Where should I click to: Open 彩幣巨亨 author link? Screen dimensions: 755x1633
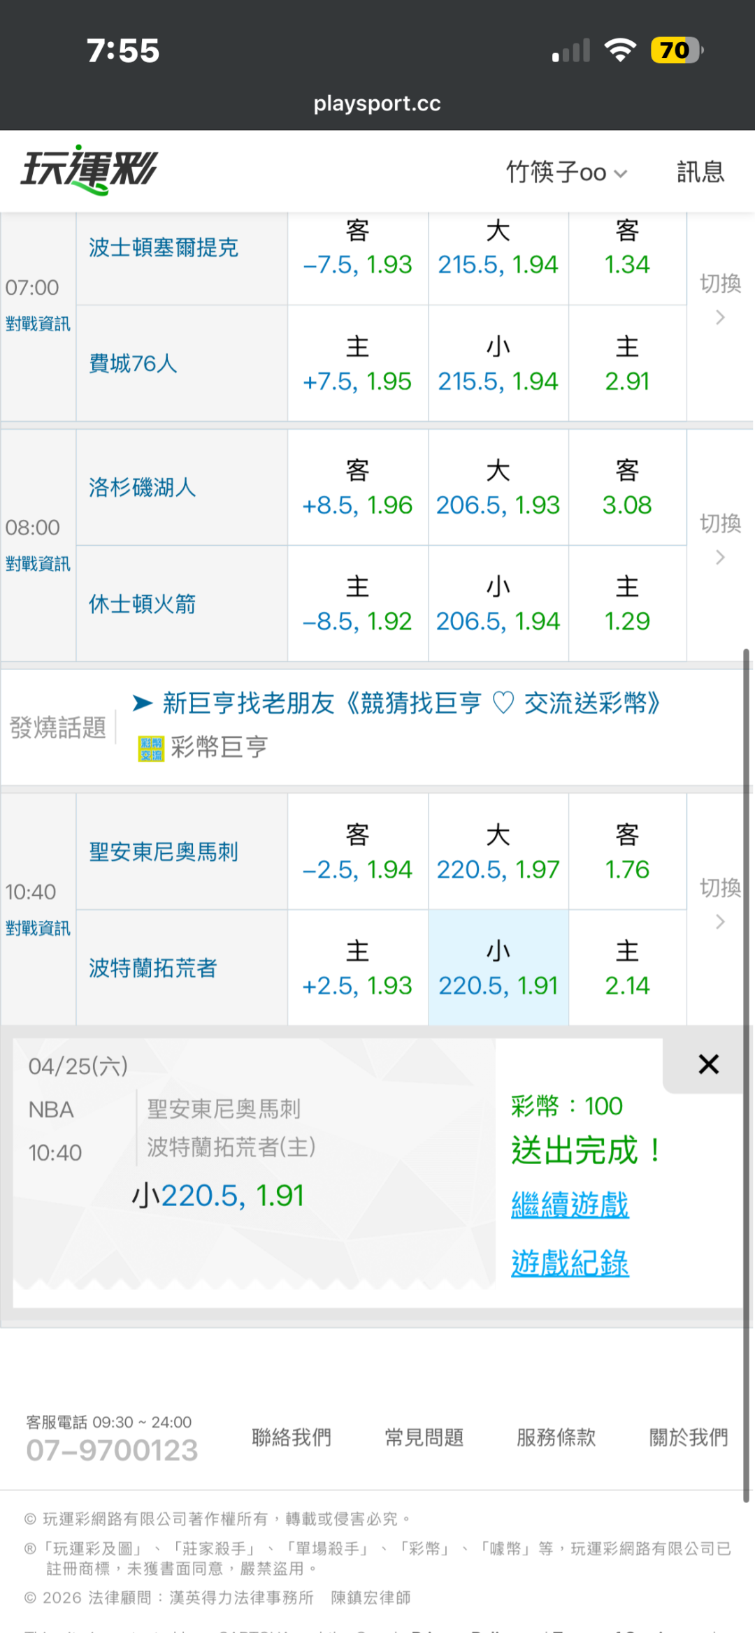click(x=220, y=747)
